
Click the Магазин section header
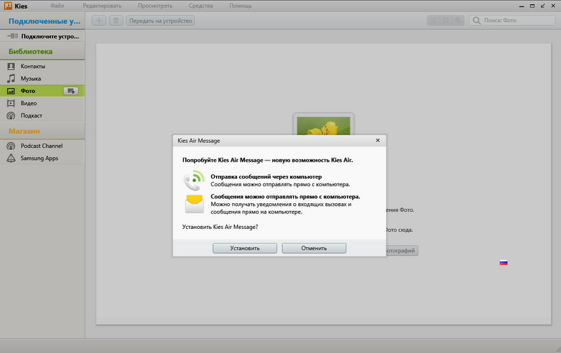pyautogui.click(x=25, y=131)
